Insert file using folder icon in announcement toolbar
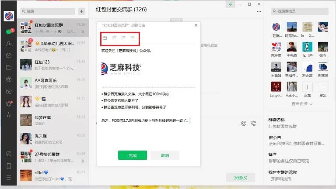 (x=105, y=38)
